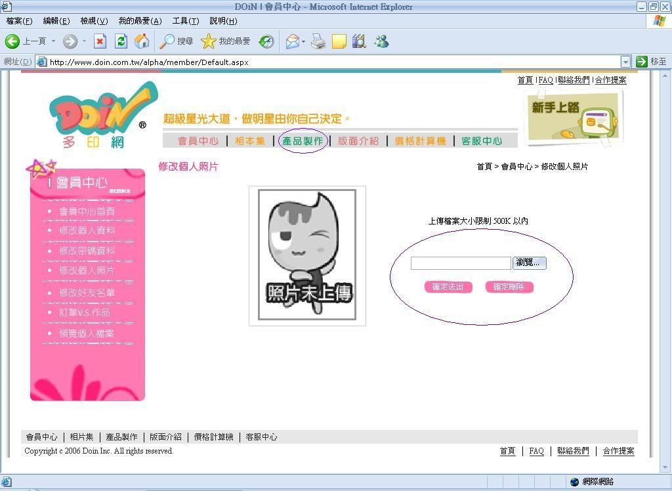Viewport: 672px width, 491px height.
Task: Go to the Home page icon
Action: [x=142, y=41]
